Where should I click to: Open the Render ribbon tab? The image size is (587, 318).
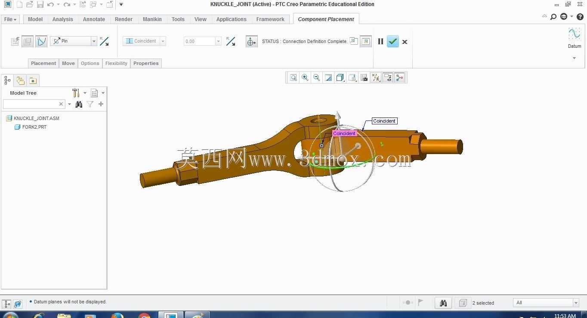pyautogui.click(x=124, y=19)
